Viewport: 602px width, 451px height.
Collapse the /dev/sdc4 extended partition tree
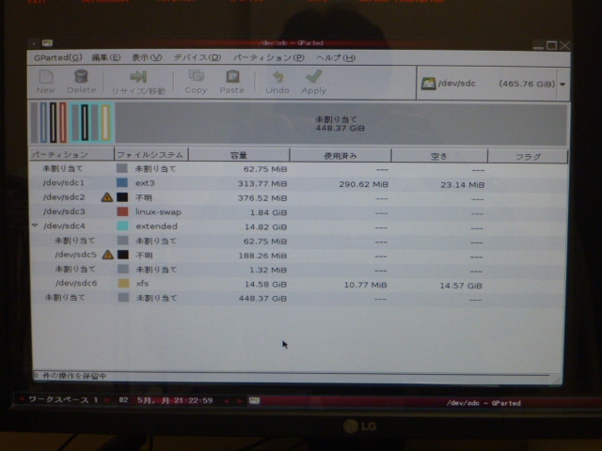point(35,225)
